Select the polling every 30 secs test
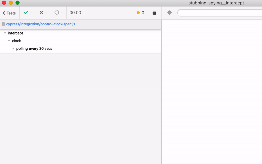Screen dimensions: 262x164 click(x=34, y=49)
